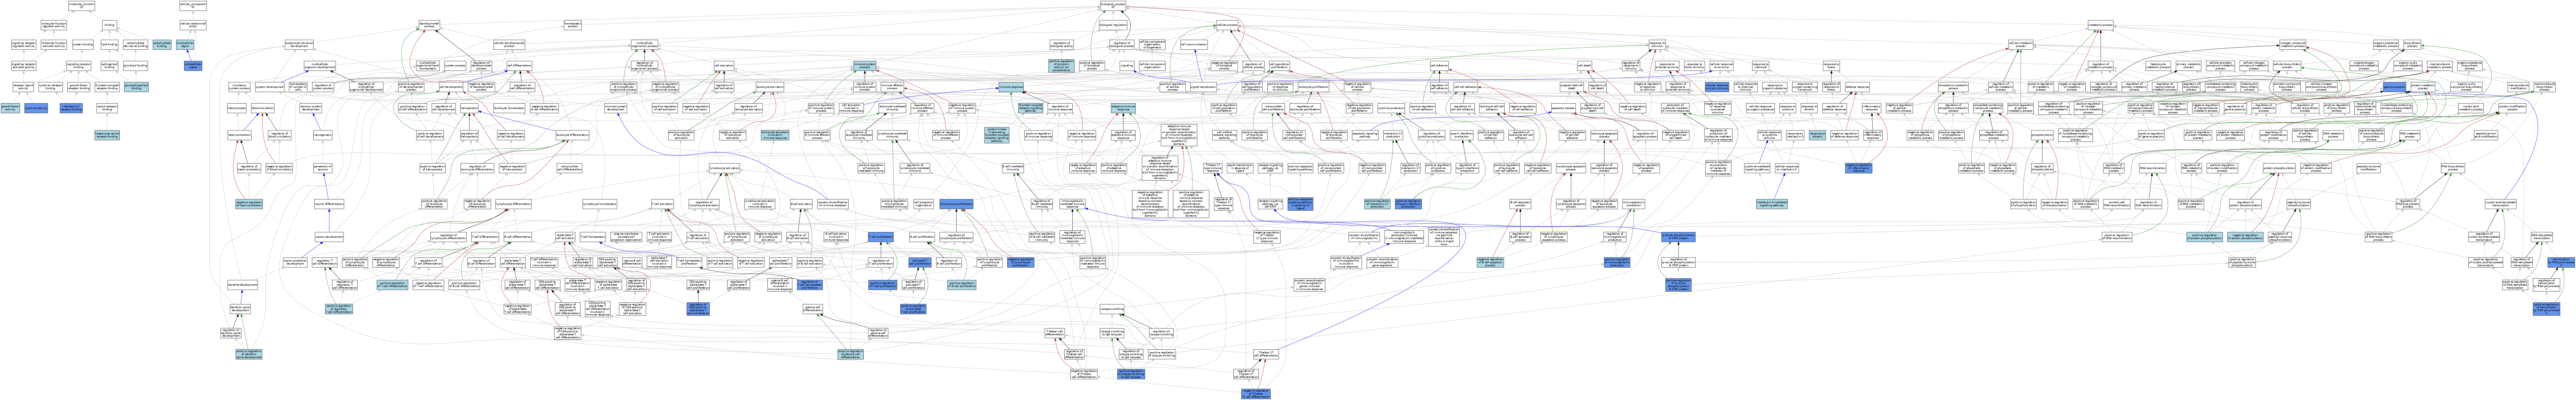This screenshot has height=400, width=2576.
Task: Select the 'heart process' node
Action: (x=237, y=108)
